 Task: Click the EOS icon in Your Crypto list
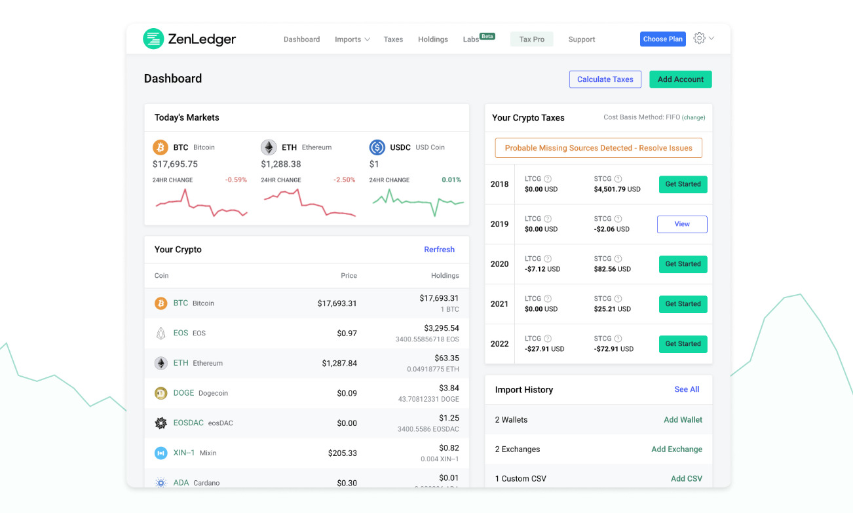[161, 333]
